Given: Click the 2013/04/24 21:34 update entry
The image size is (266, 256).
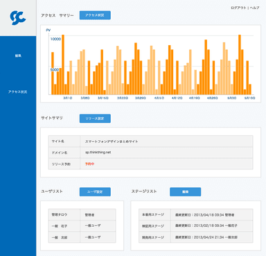Looking at the screenshot, I should 206,237.
